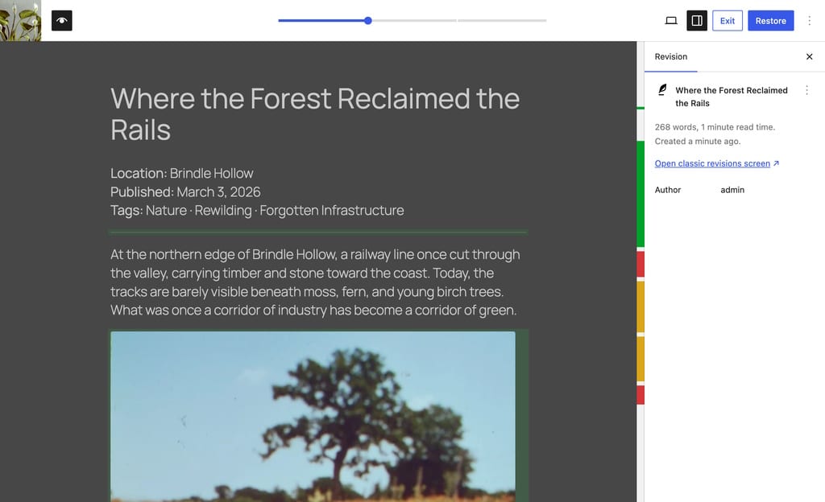Close the Revision sidebar with the X

(809, 57)
